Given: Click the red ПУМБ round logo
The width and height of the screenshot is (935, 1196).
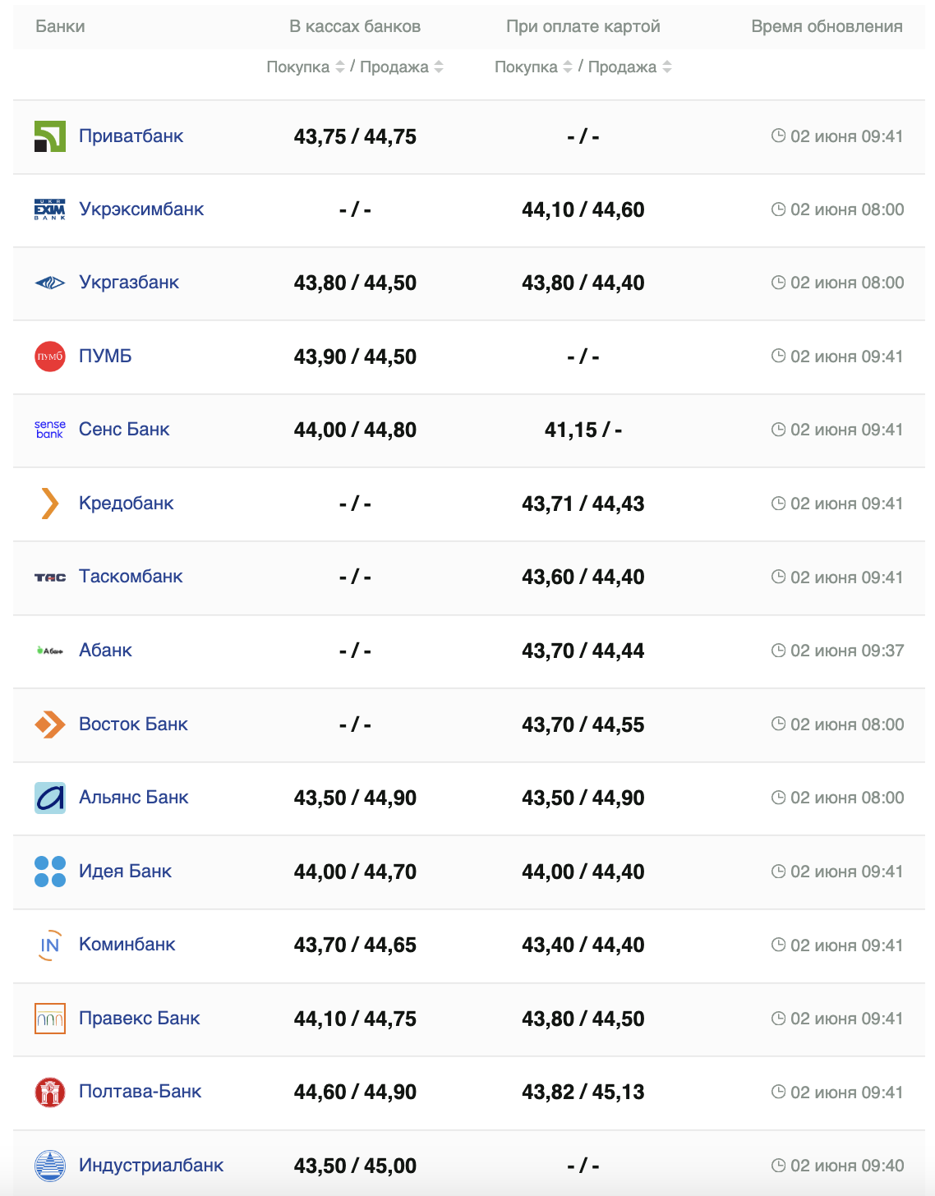Looking at the screenshot, I should pos(49,356).
